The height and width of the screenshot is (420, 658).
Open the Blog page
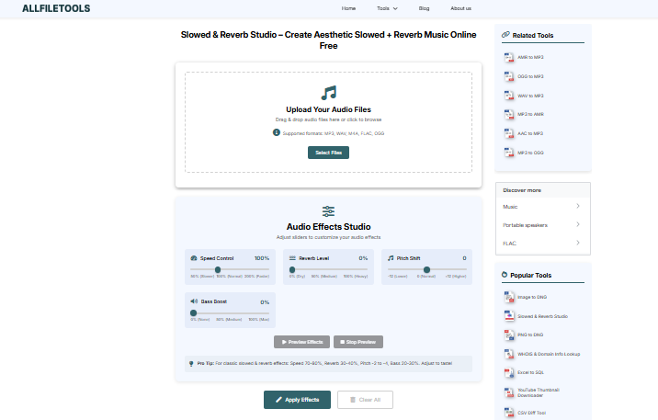pyautogui.click(x=424, y=8)
